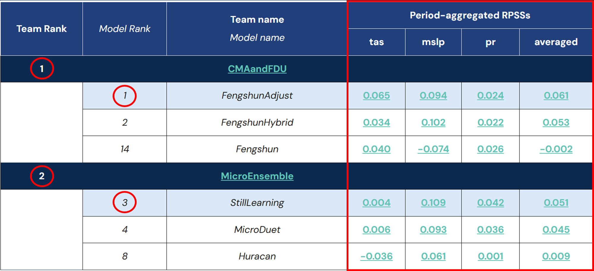Click FengshunHybrid mslp score 0.102
This screenshot has width=594, height=271.
(x=433, y=122)
